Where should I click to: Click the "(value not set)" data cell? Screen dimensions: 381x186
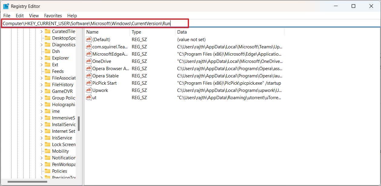(191, 40)
